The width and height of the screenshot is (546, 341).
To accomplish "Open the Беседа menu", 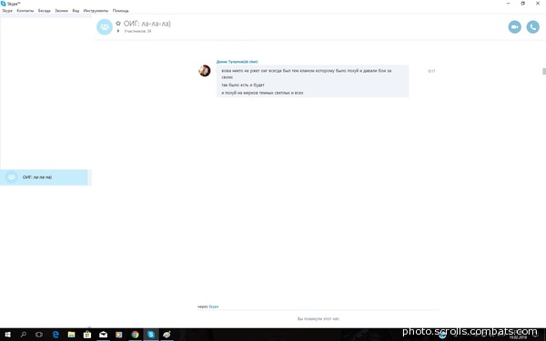I will click(x=45, y=11).
